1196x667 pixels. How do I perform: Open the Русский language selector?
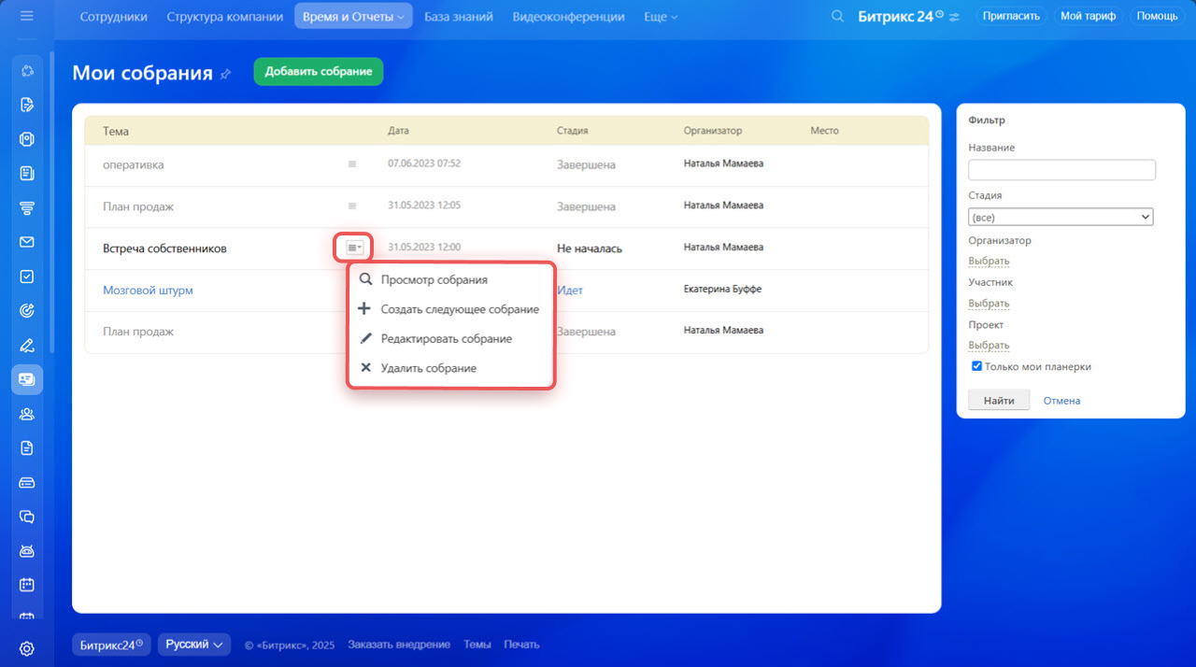pos(194,645)
